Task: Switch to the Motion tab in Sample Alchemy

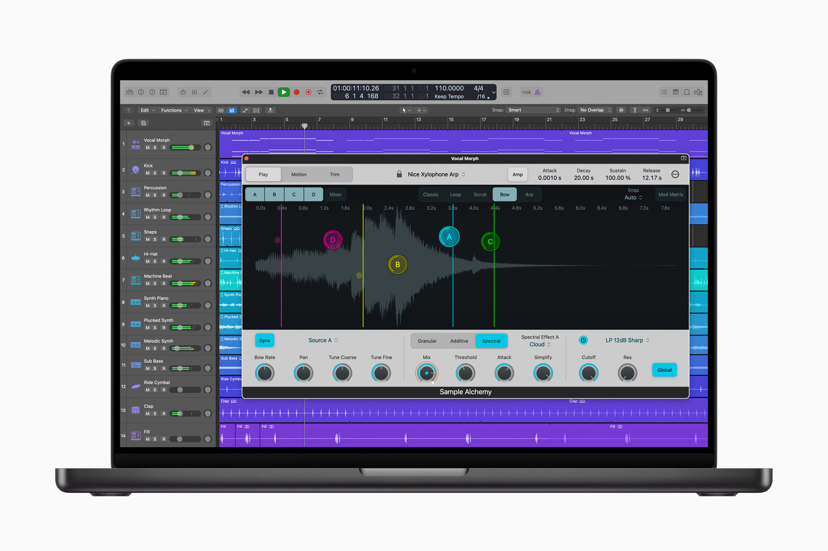Action: [299, 174]
